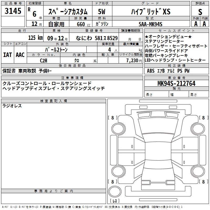The height and width of the screenshot is (210, 210).
Task: Click chassis number MK94S-212764
Action: coord(176,83)
